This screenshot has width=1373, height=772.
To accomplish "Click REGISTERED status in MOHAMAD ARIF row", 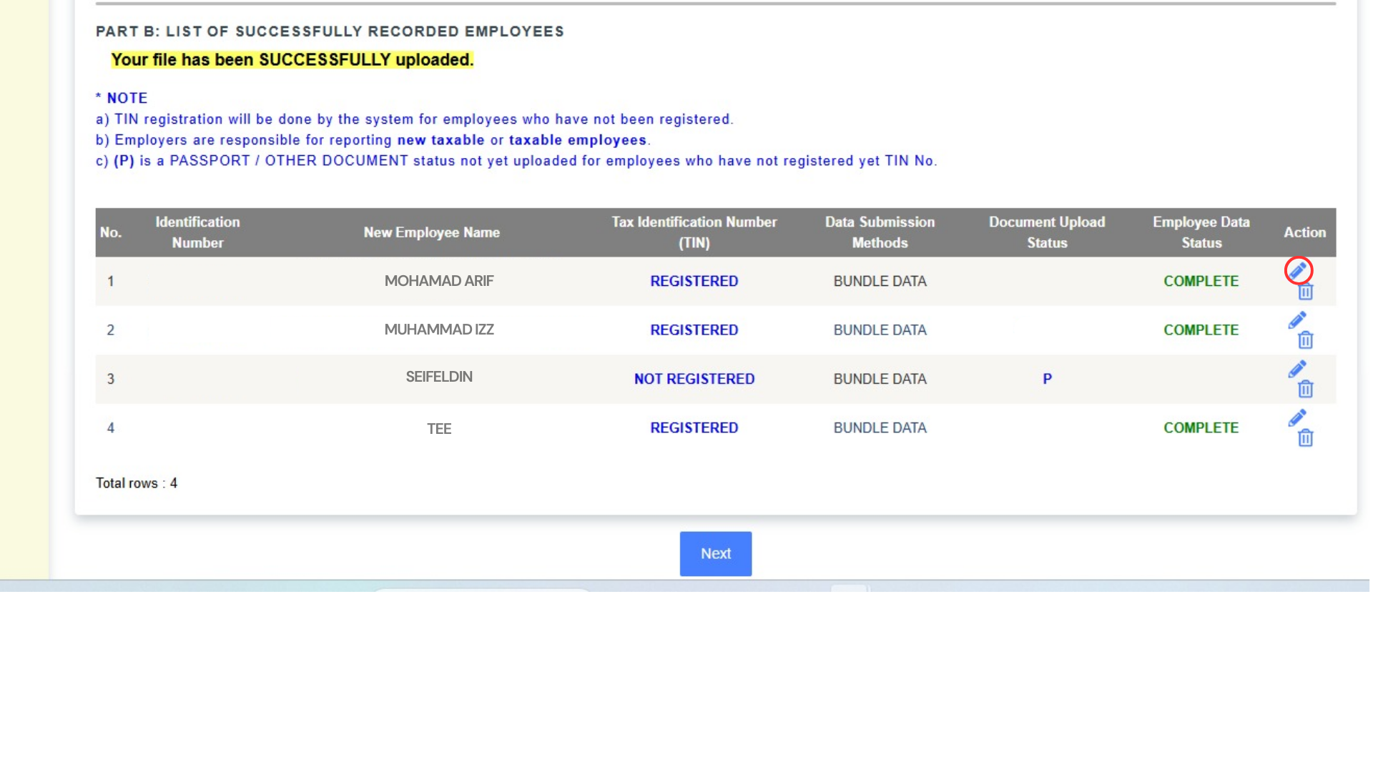I will (694, 281).
